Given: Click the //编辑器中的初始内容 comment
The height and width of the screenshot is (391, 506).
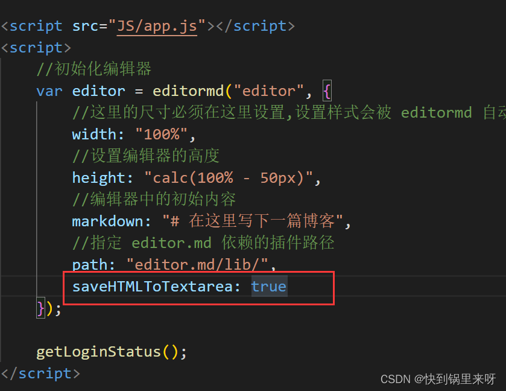Looking at the screenshot, I should point(154,199).
